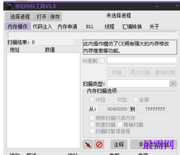Expand the 扫描类型 dropdown arrow

[x=173, y=83]
